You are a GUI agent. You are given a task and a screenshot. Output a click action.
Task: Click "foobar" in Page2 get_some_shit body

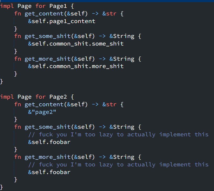[60, 142]
